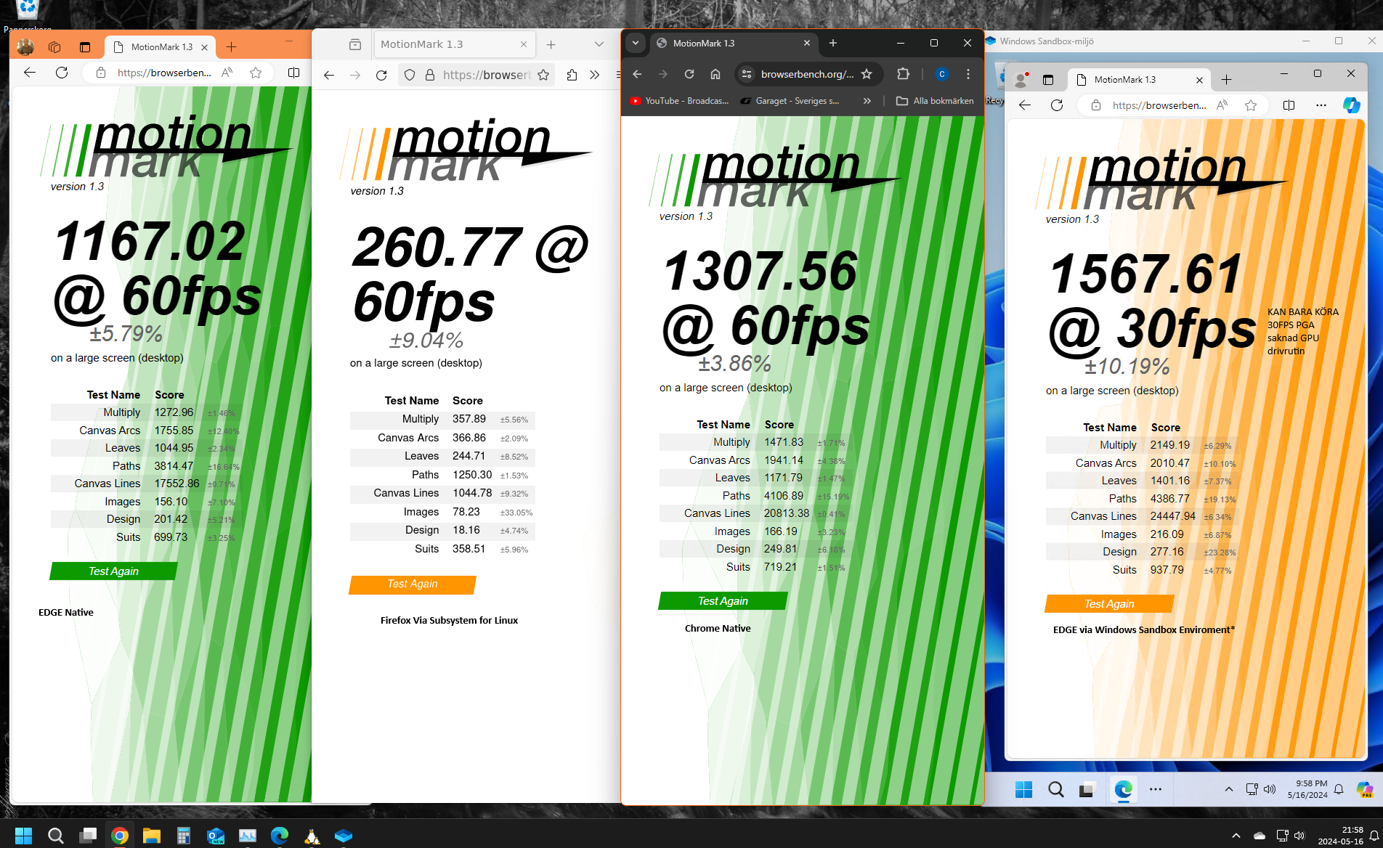The width and height of the screenshot is (1383, 848).
Task: Open a new tab in Chrome
Action: pyautogui.click(x=833, y=43)
